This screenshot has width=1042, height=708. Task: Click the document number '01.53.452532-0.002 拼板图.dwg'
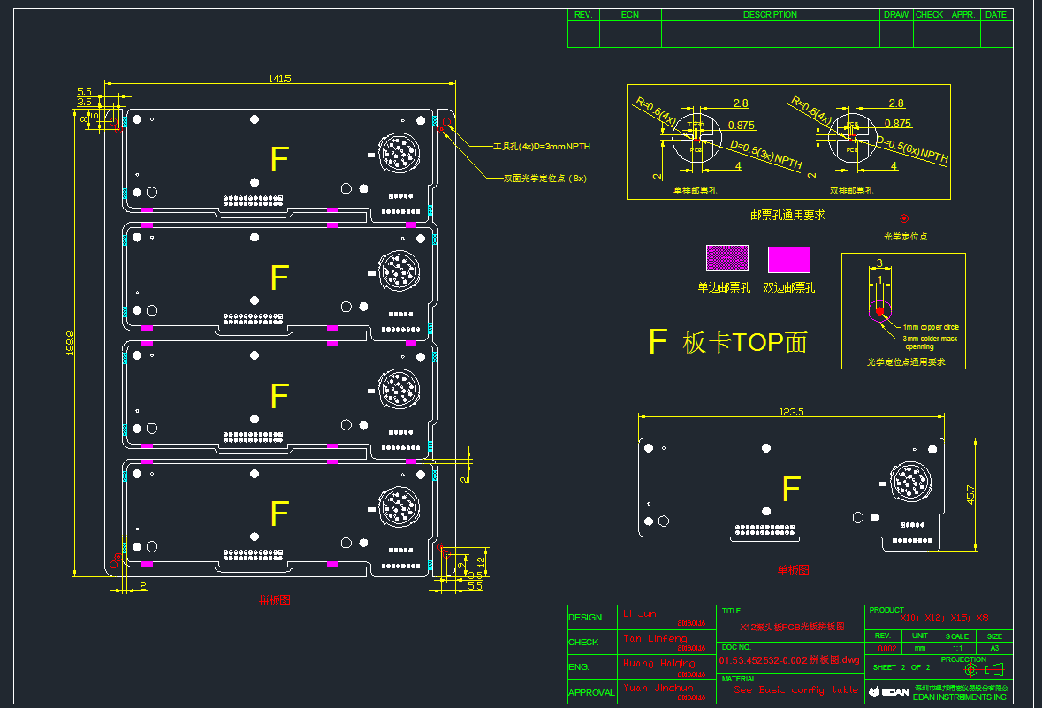[789, 660]
